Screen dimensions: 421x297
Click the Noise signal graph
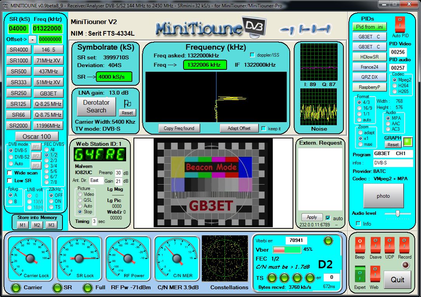tap(319, 107)
